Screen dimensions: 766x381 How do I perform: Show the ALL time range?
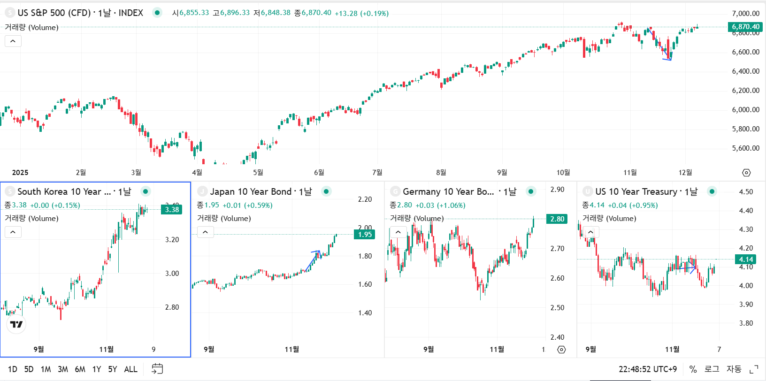[x=131, y=369]
